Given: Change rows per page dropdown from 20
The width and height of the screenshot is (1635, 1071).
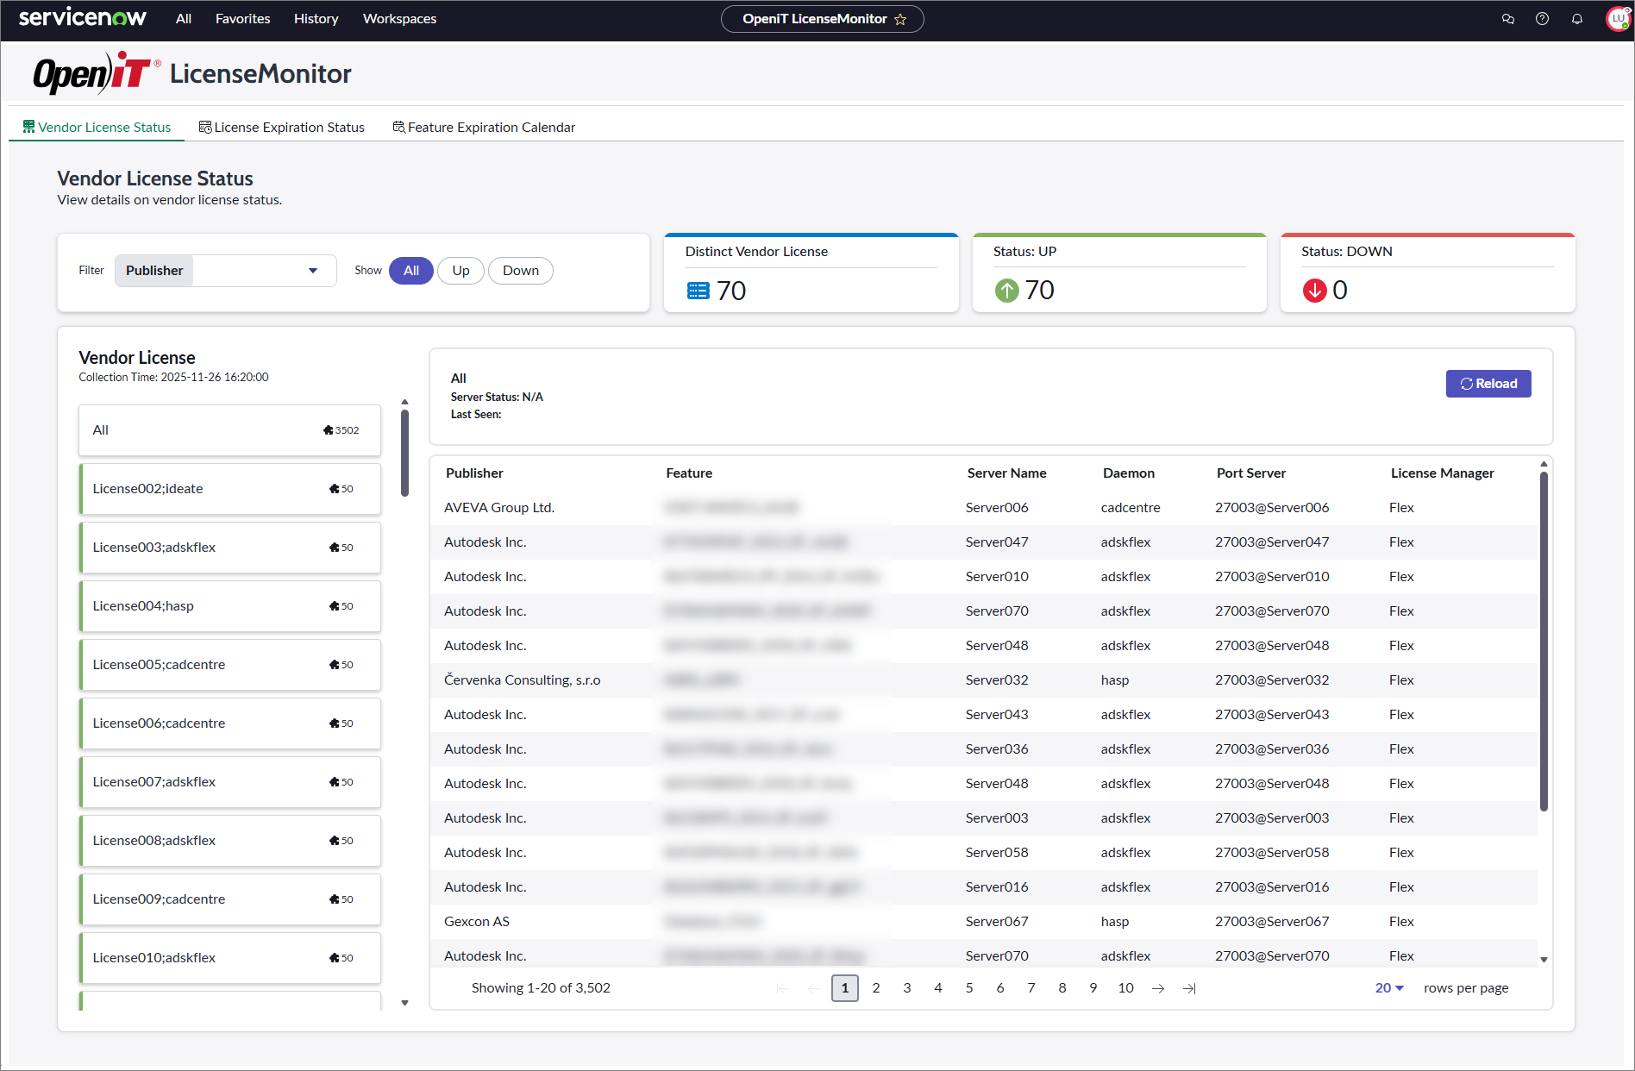Looking at the screenshot, I should pos(1389,988).
